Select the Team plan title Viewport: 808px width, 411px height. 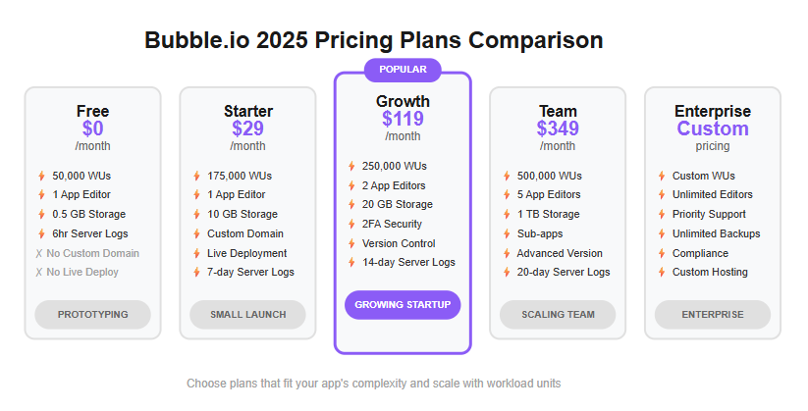pyautogui.click(x=558, y=111)
